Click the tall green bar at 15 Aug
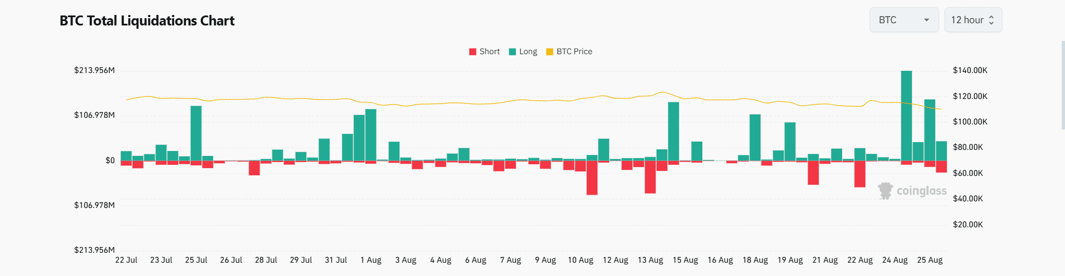Image resolution: width=1065 pixels, height=276 pixels. click(x=673, y=131)
